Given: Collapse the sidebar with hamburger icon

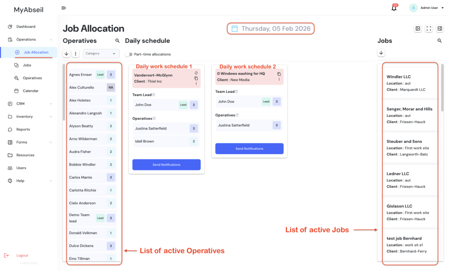Looking at the screenshot, I should click(64, 8).
